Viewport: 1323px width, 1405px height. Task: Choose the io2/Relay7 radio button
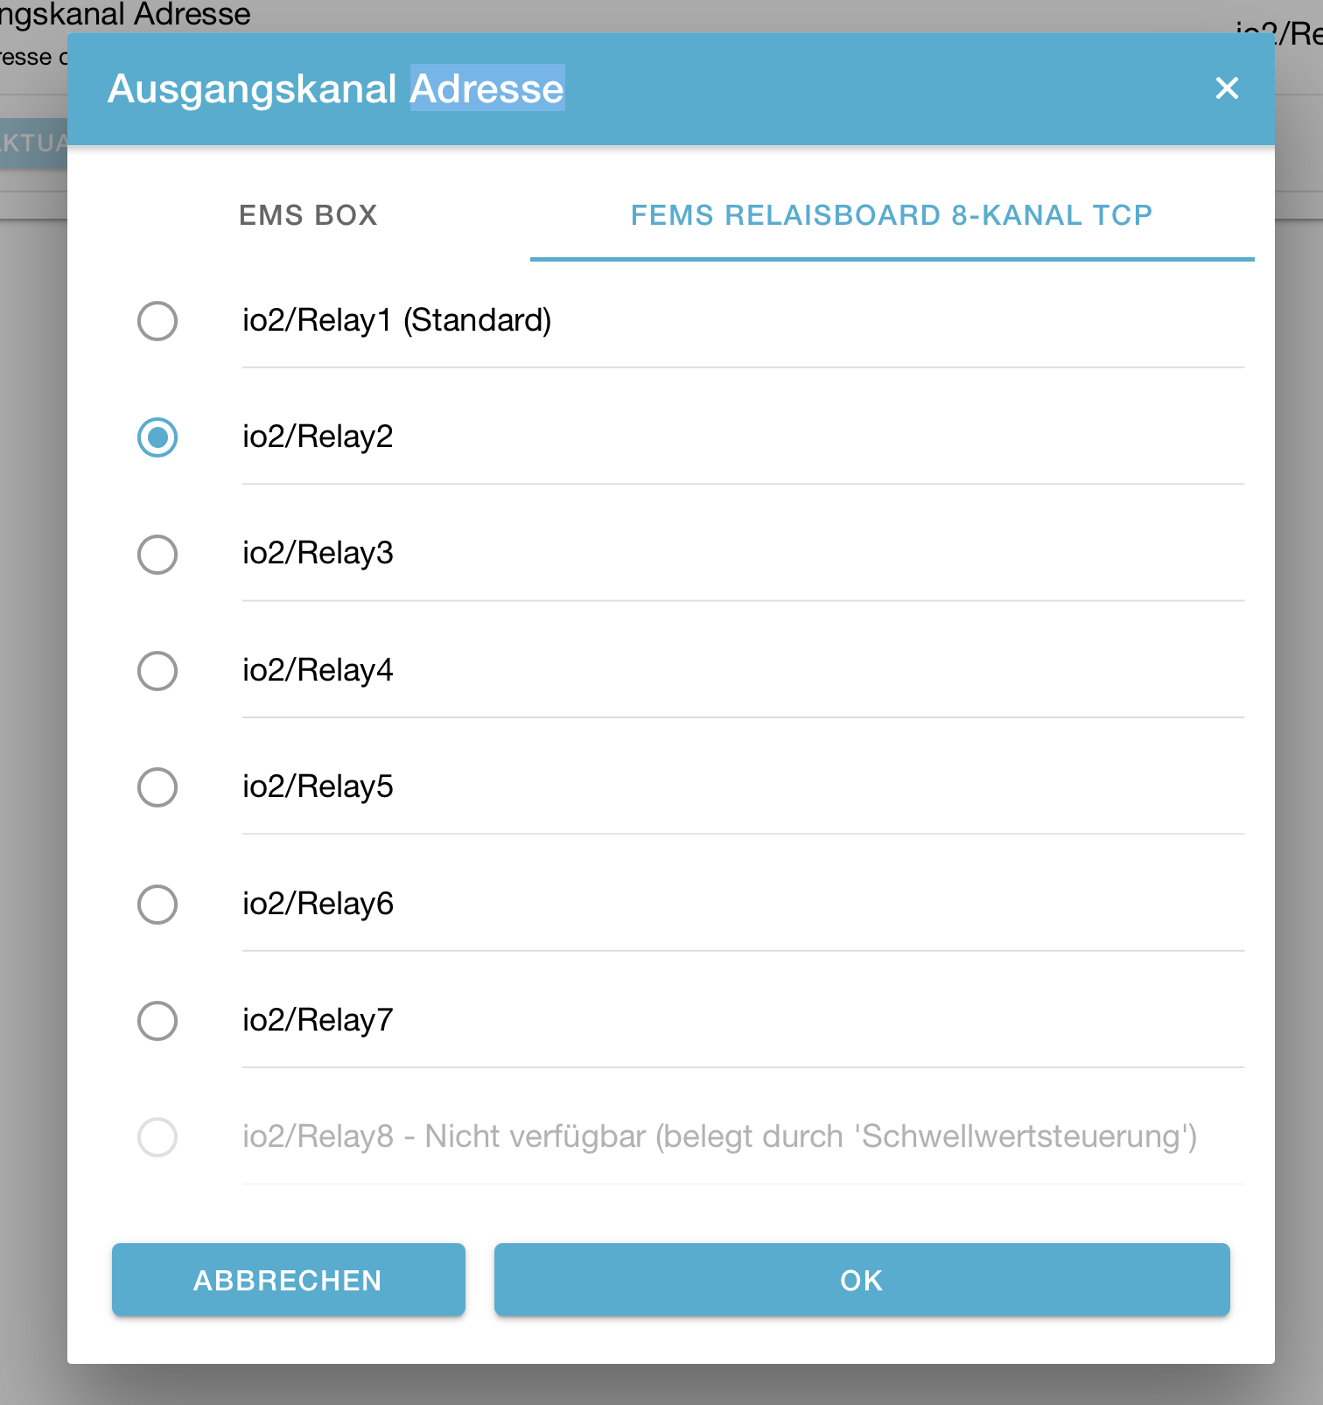[157, 1021]
